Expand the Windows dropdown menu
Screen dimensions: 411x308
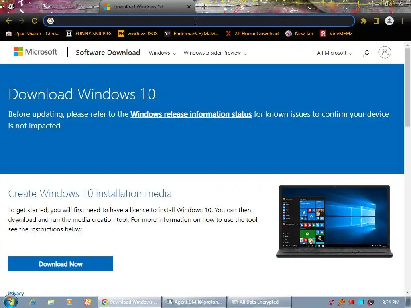click(162, 53)
